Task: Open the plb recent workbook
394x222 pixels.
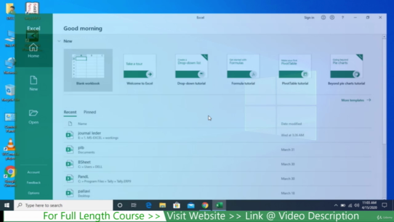Action: tap(217, 149)
